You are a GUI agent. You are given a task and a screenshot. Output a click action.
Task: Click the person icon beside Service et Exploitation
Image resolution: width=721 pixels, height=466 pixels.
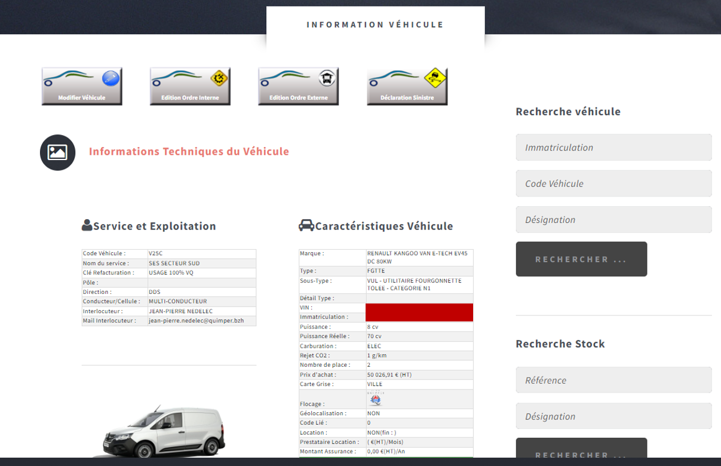coord(87,226)
